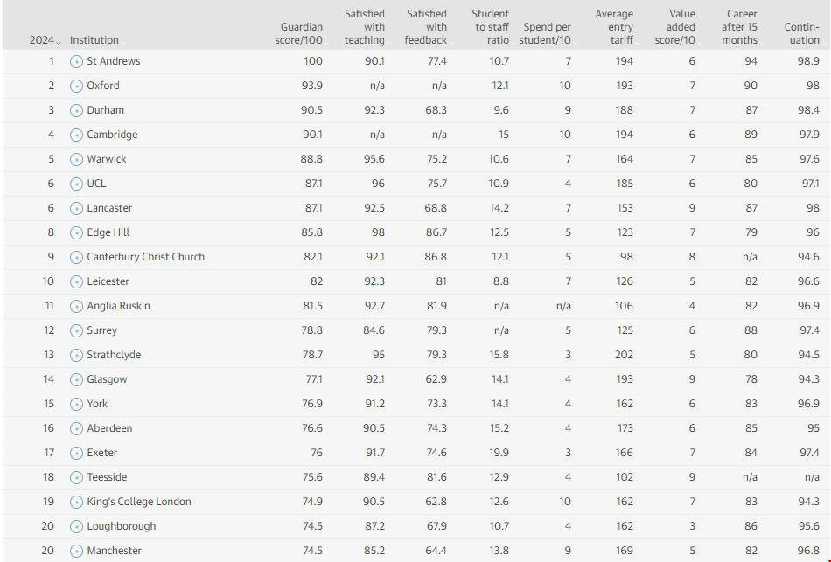Expand the Anglia Ruskin row
Image resolution: width=831 pixels, height=562 pixels.
pos(76,306)
